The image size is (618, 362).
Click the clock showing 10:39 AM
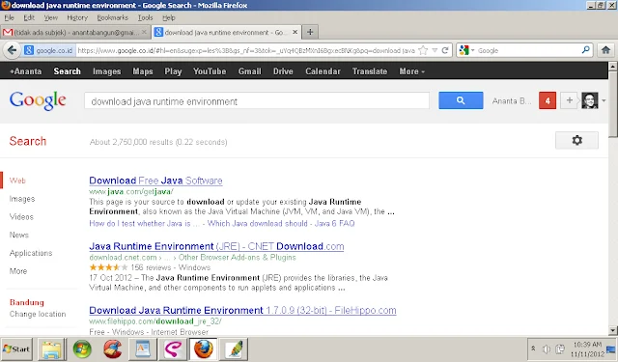click(x=587, y=345)
